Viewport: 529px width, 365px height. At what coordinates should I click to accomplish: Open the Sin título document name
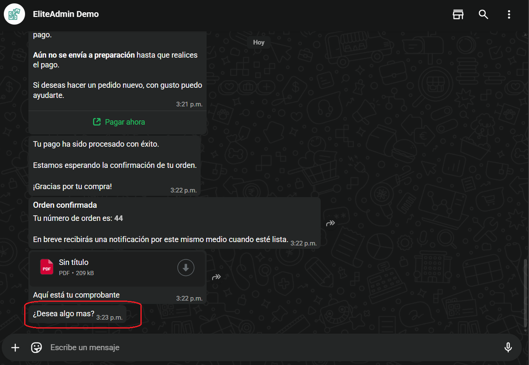[74, 262]
